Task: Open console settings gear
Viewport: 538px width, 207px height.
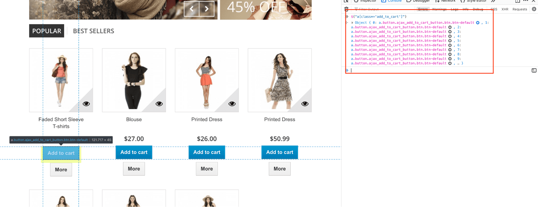Action: [x=534, y=9]
